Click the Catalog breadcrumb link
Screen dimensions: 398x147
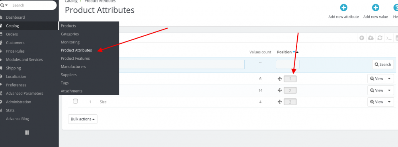pos(71,1)
